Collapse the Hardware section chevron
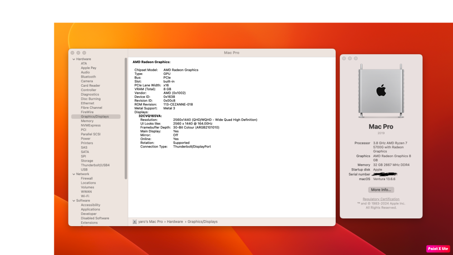The image size is (453, 255). [74, 59]
